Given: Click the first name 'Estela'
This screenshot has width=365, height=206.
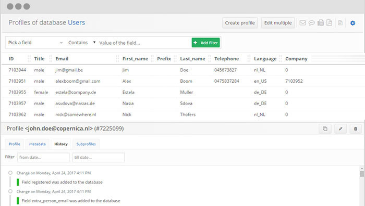Looking at the screenshot, I should click(x=128, y=92).
